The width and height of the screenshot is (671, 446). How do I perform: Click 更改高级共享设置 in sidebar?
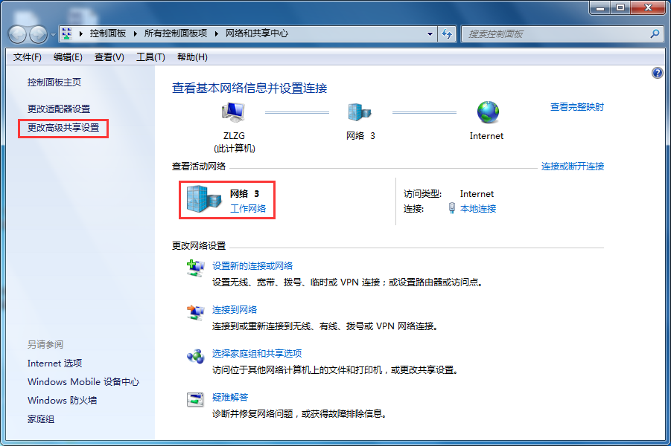63,129
